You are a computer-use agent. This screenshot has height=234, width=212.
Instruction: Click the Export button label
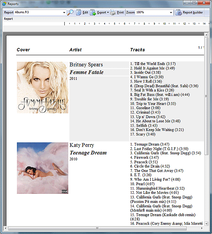coord(102,12)
